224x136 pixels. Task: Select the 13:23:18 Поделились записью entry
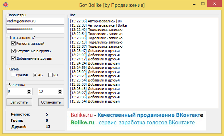pyautogui.click(x=96, y=42)
